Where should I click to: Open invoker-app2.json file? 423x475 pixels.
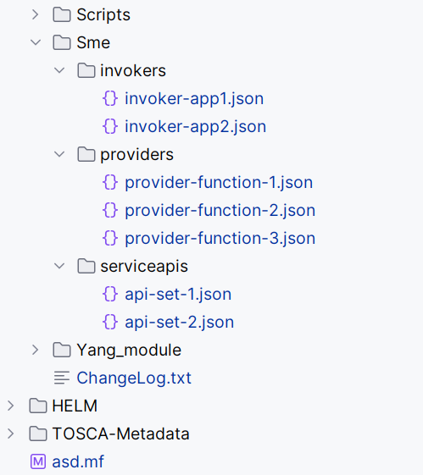tap(195, 127)
